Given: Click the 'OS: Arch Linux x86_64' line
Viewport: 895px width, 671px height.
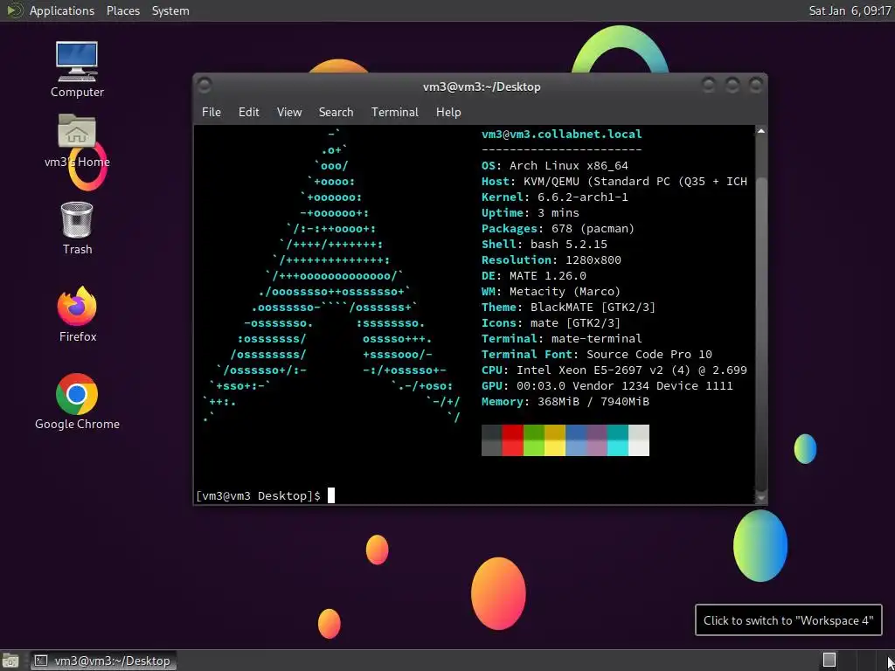Looking at the screenshot, I should (x=555, y=165).
